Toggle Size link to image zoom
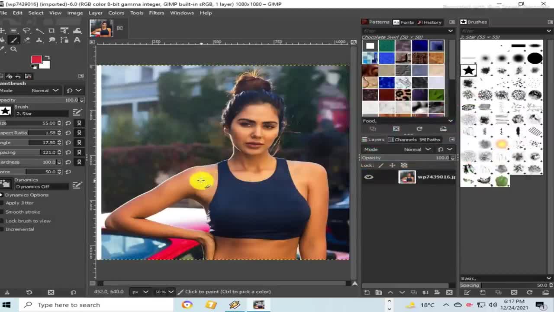The width and height of the screenshot is (554, 312). tap(79, 123)
